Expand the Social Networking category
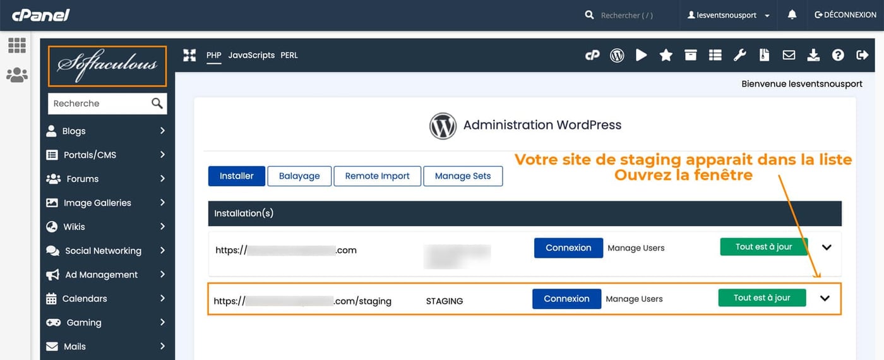Screen dimensions: 884x360 (107, 251)
